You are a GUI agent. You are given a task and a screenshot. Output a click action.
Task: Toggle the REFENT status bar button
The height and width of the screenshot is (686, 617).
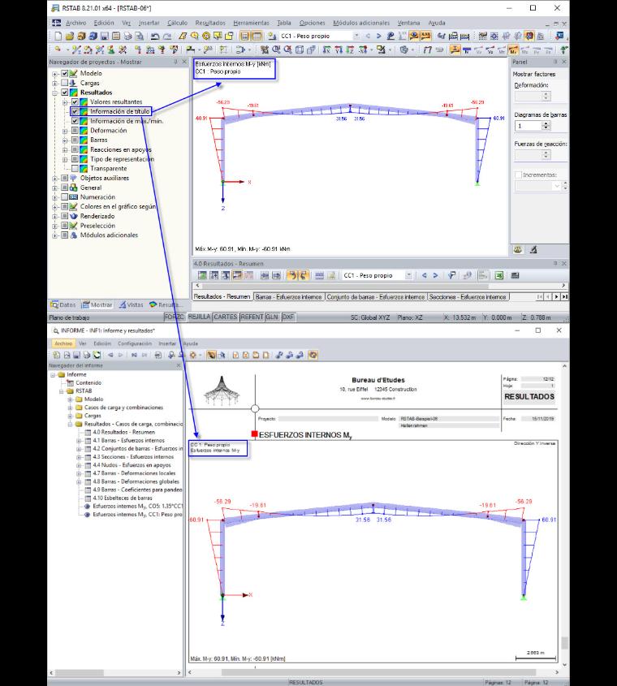point(252,317)
